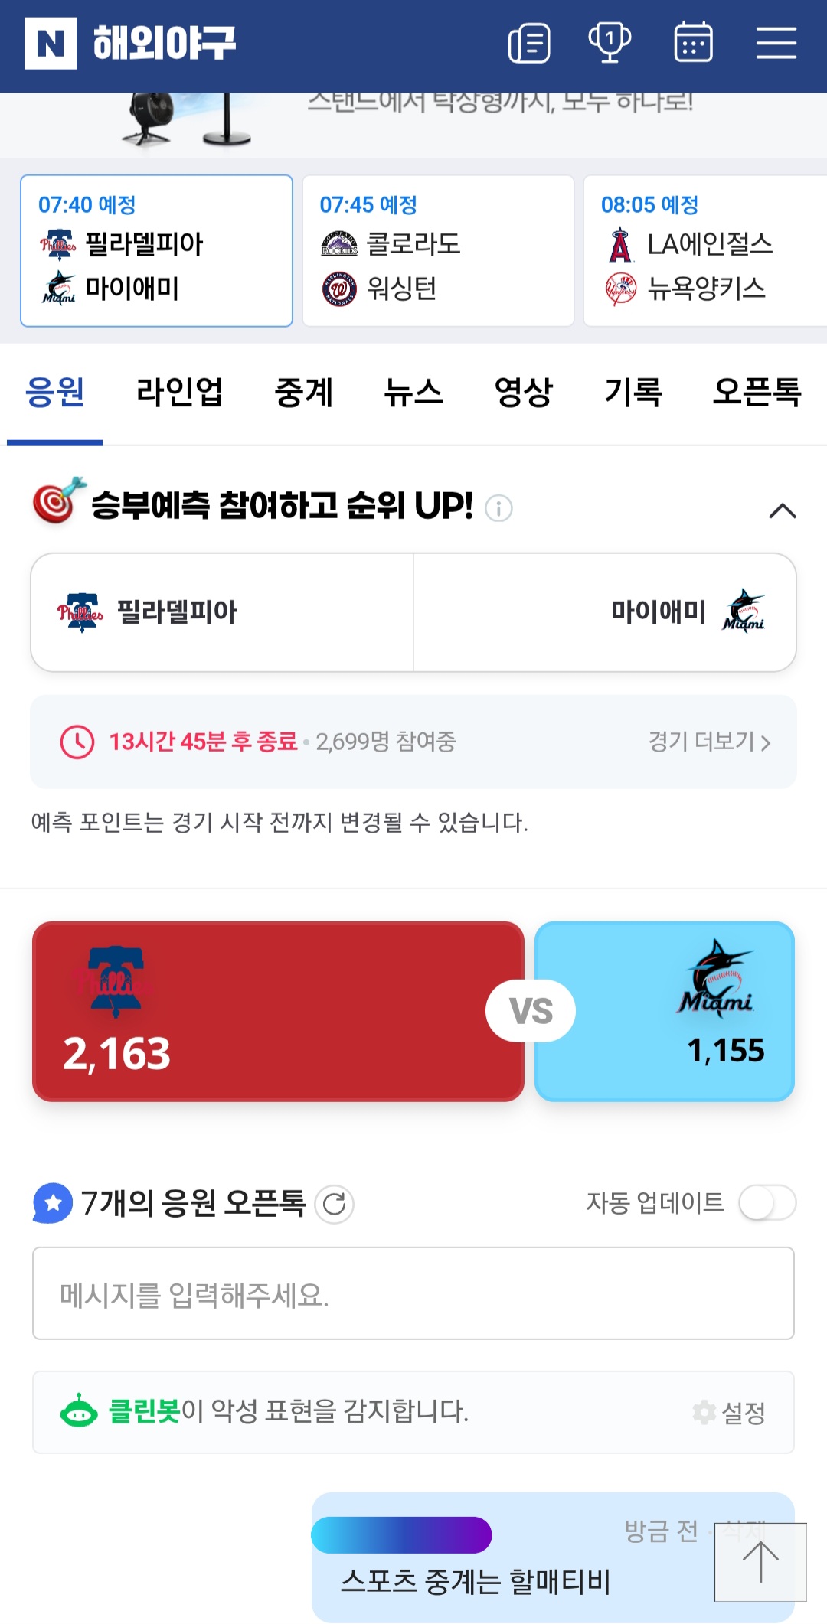This screenshot has width=827, height=1624.
Task: Click the info icon beside 승부예측 title
Action: pyautogui.click(x=498, y=508)
